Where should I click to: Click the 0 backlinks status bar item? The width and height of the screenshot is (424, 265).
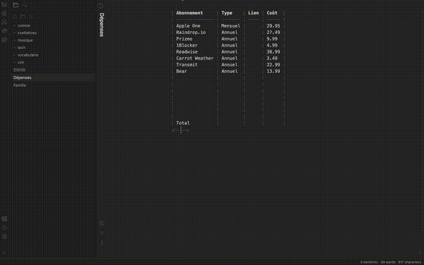(x=369, y=262)
